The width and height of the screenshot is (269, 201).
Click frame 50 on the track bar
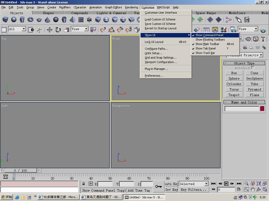(x=110, y=176)
